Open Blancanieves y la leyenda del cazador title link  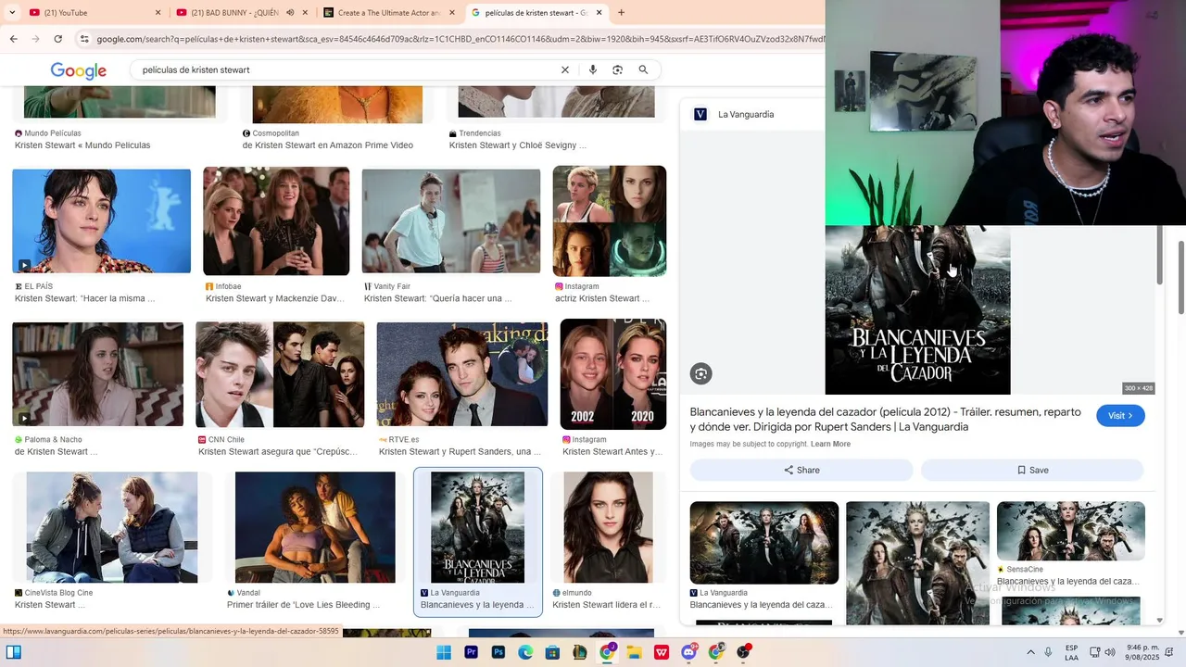[x=885, y=419]
